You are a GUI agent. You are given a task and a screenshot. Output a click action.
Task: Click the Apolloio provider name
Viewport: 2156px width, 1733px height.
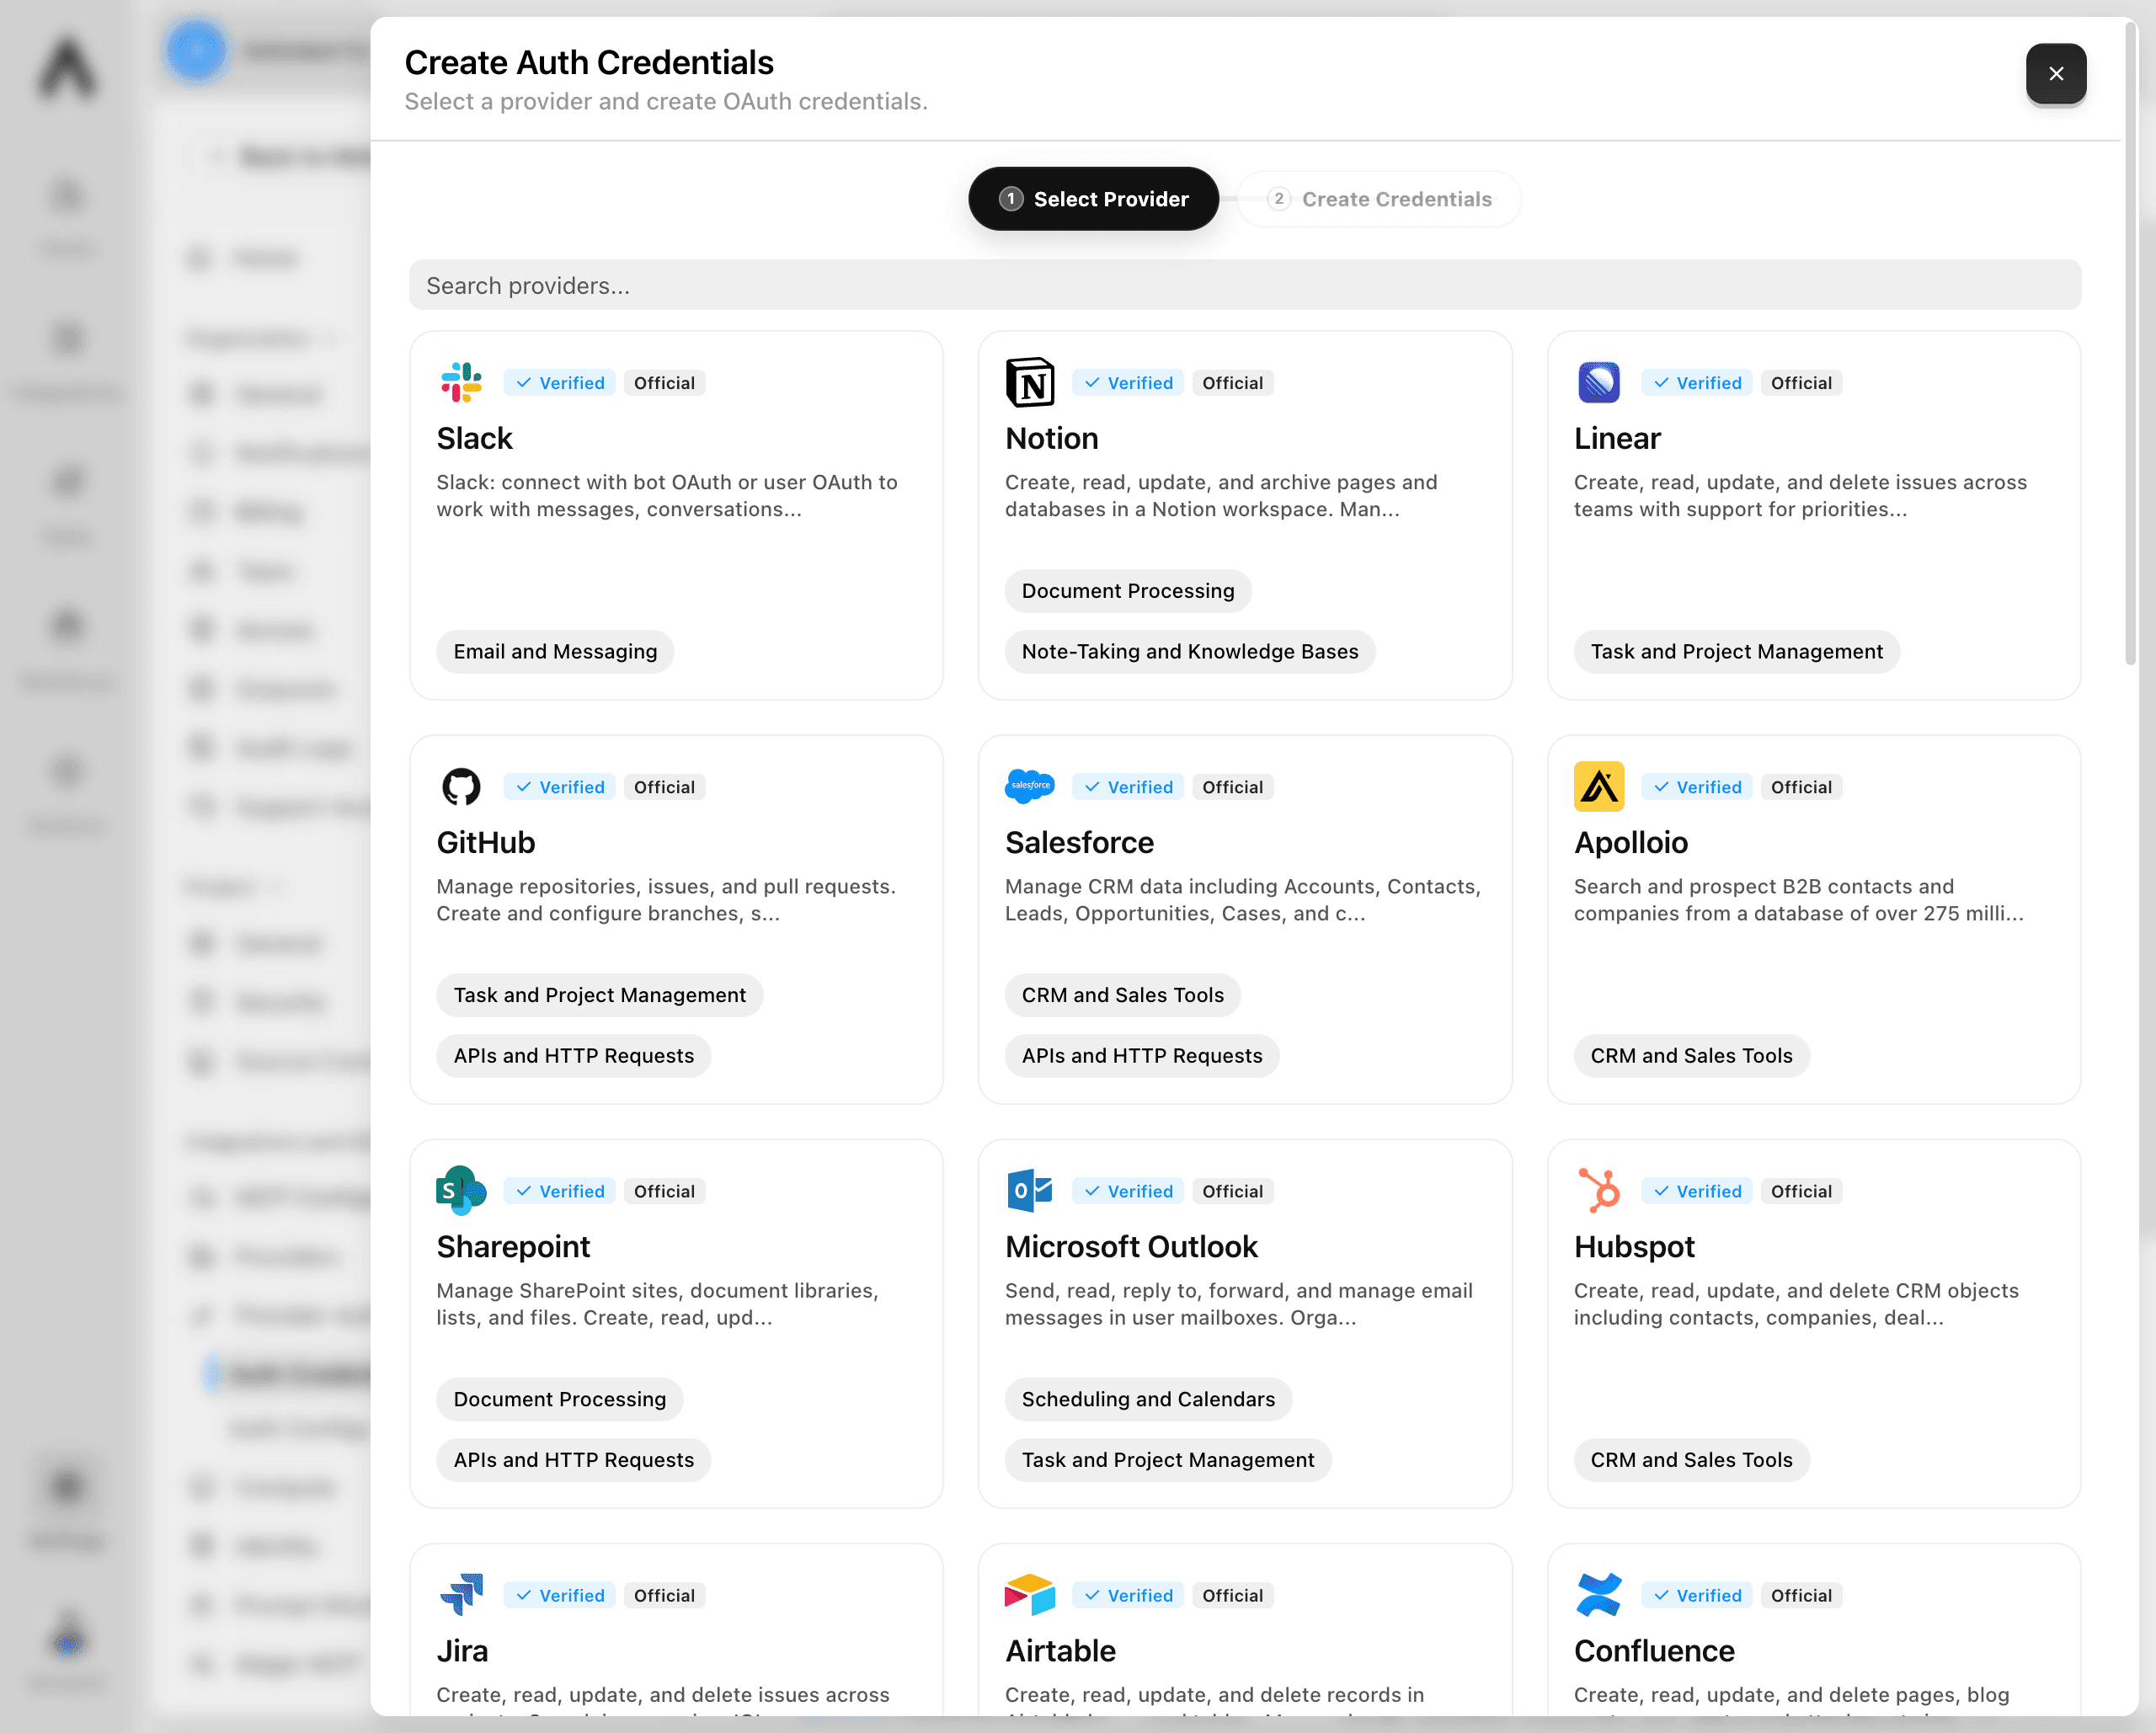point(1630,842)
